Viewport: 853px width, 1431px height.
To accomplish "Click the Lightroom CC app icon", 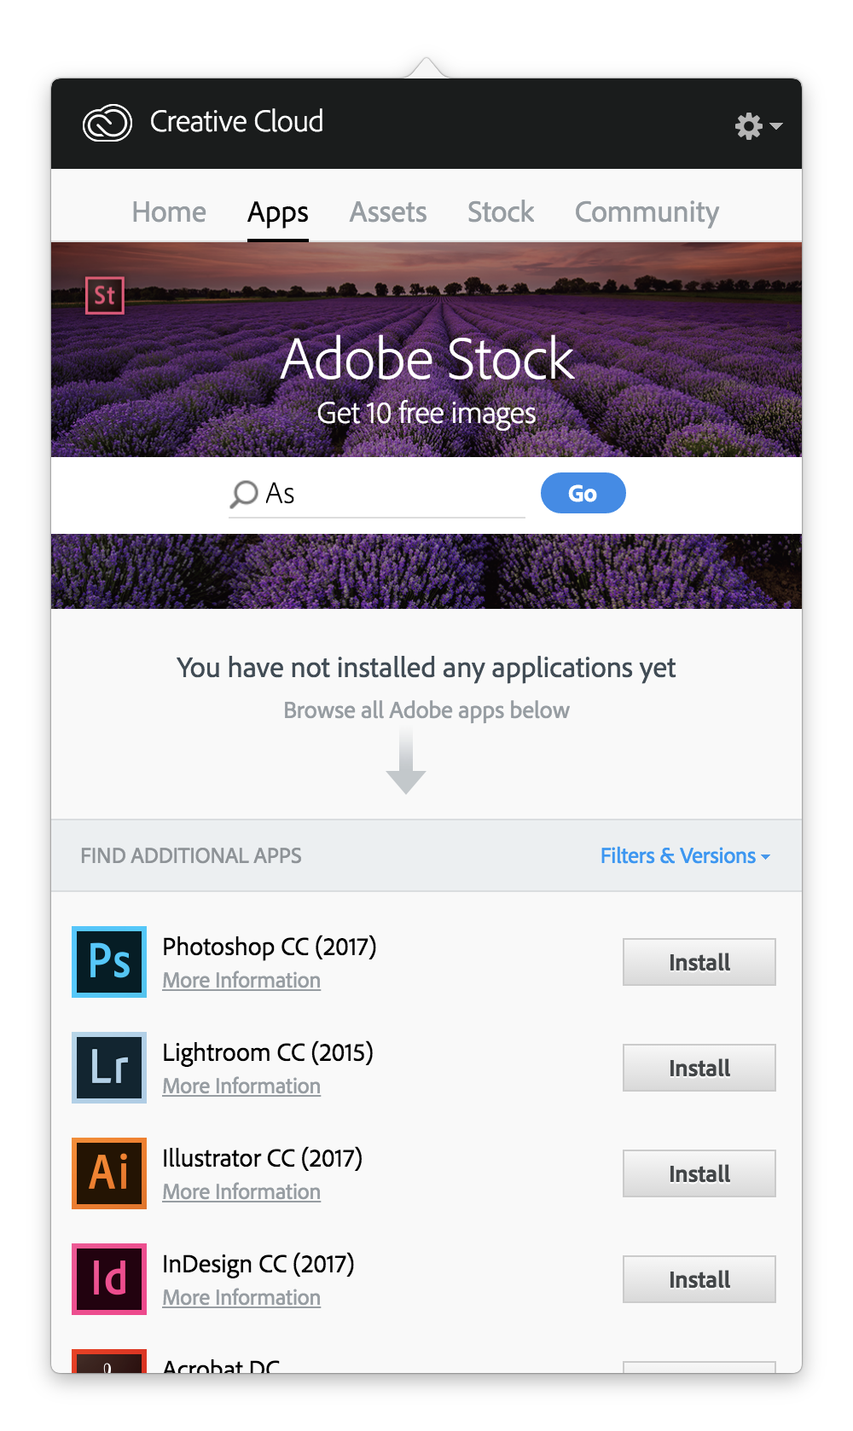I will [109, 1068].
